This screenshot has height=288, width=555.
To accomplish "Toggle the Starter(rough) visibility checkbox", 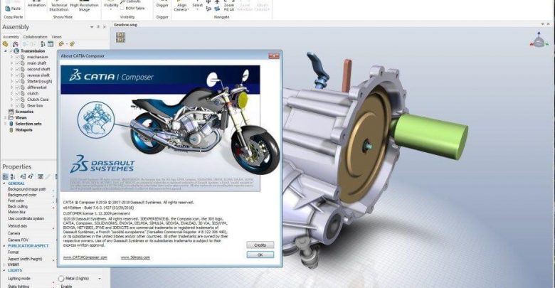I will pos(17,81).
